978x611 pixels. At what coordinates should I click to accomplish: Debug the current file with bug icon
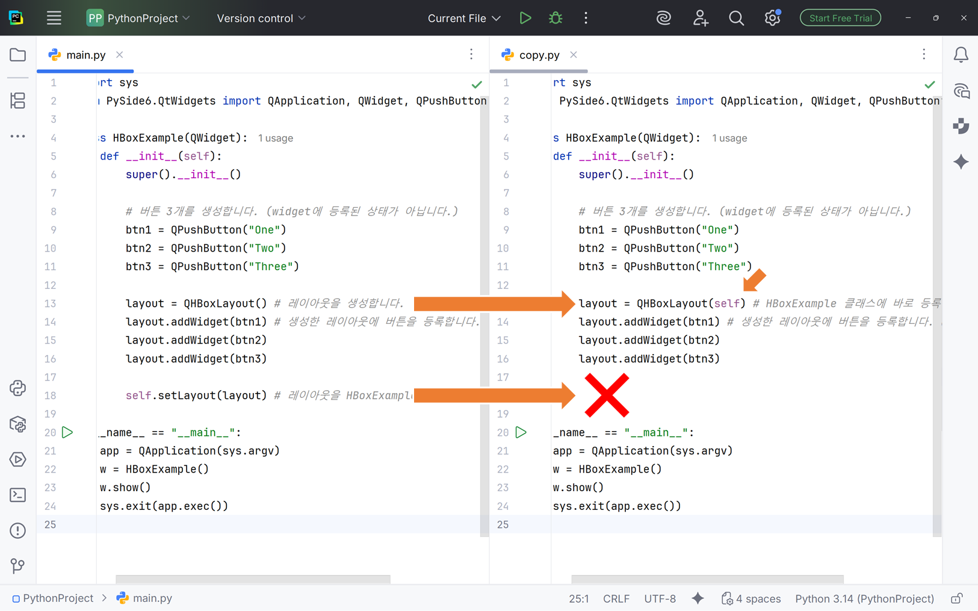pos(556,18)
